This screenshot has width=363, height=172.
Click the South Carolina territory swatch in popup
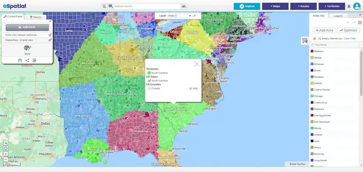pos(149,73)
